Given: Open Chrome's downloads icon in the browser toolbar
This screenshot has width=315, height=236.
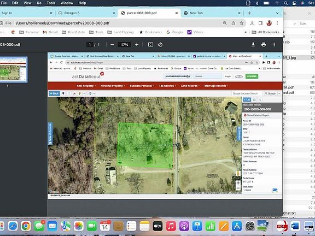Looking at the screenshot, I should coord(252,23).
